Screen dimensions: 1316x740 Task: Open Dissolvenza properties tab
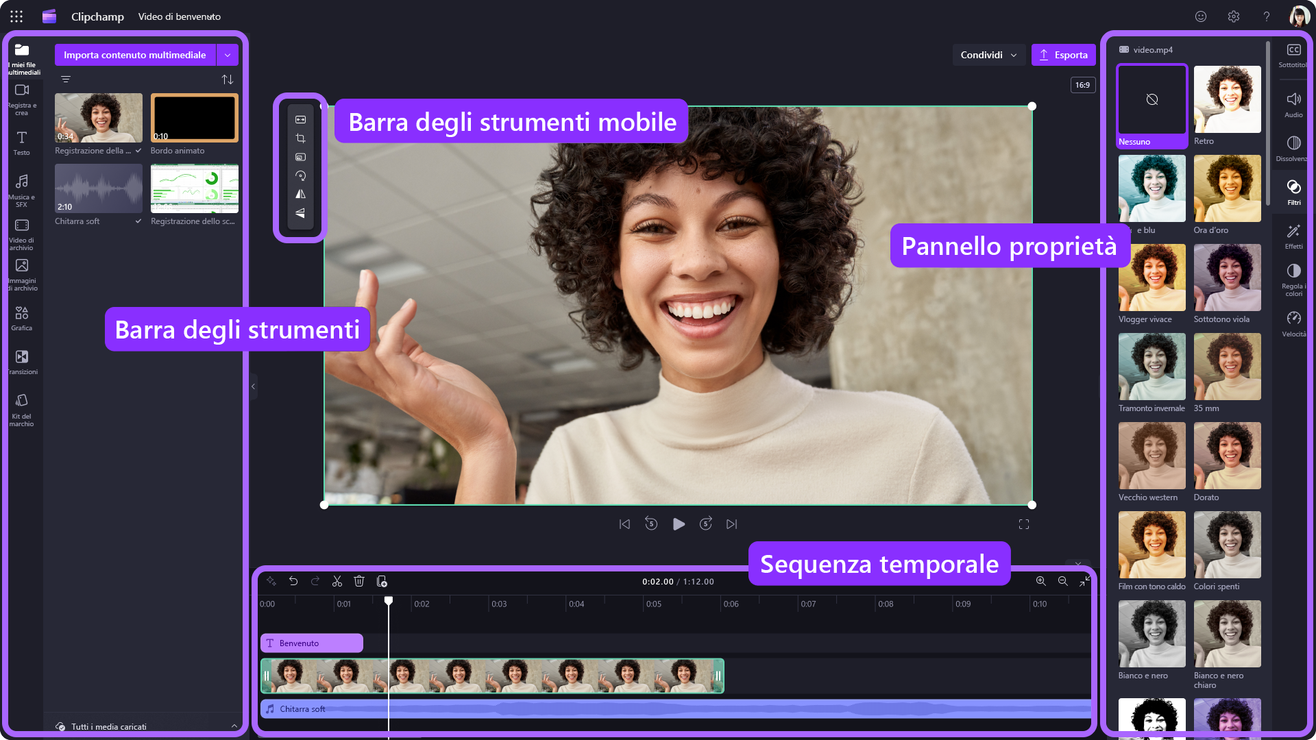tap(1293, 149)
